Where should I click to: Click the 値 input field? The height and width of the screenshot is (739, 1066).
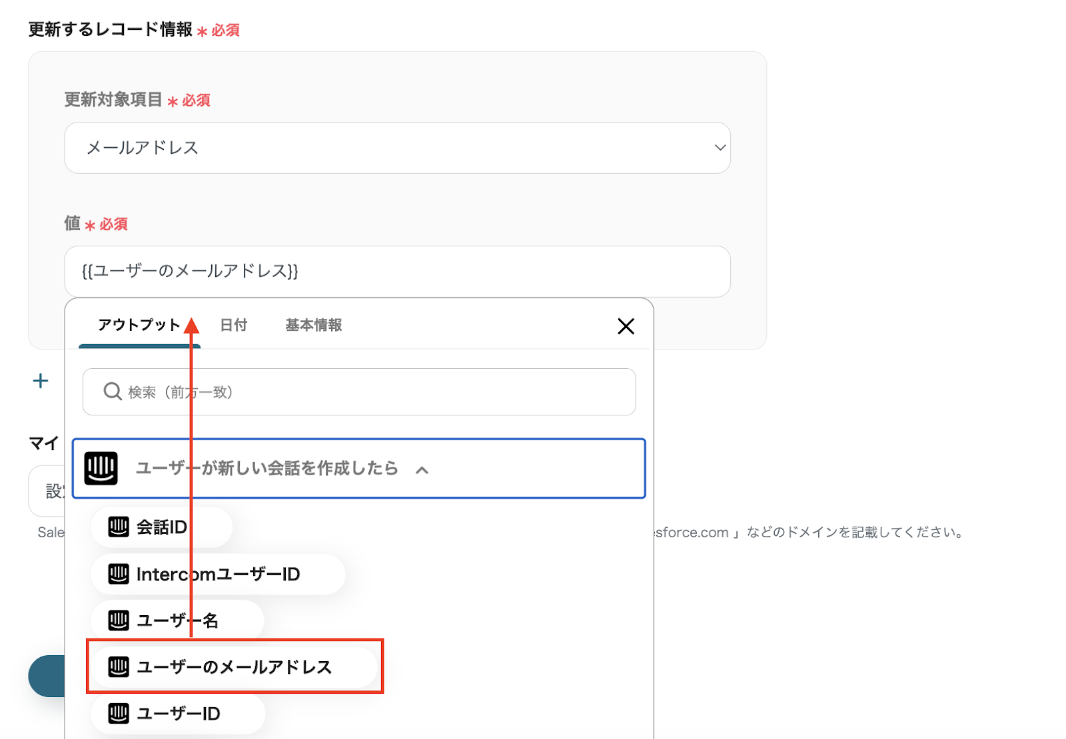(396, 272)
